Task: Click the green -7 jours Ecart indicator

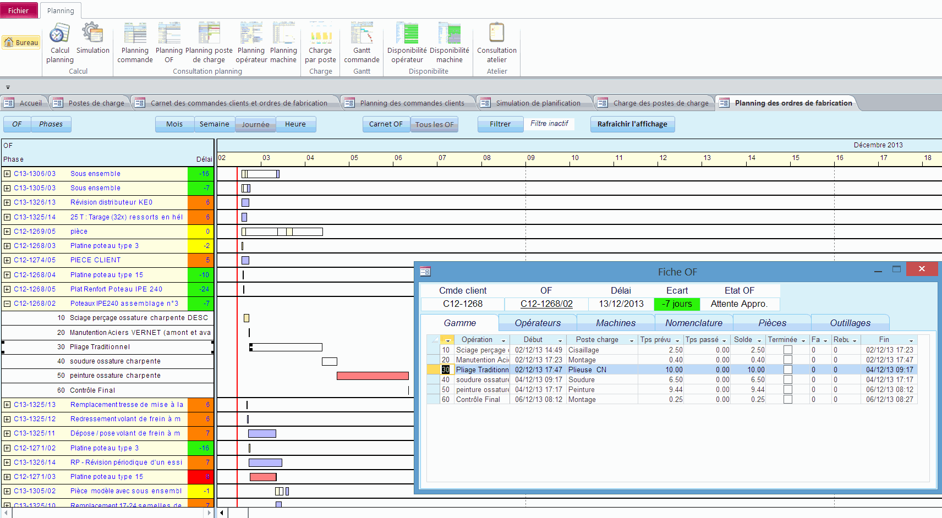Action: (x=676, y=304)
